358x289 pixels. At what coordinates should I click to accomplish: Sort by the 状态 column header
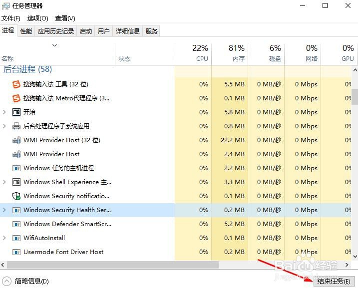[145, 54]
